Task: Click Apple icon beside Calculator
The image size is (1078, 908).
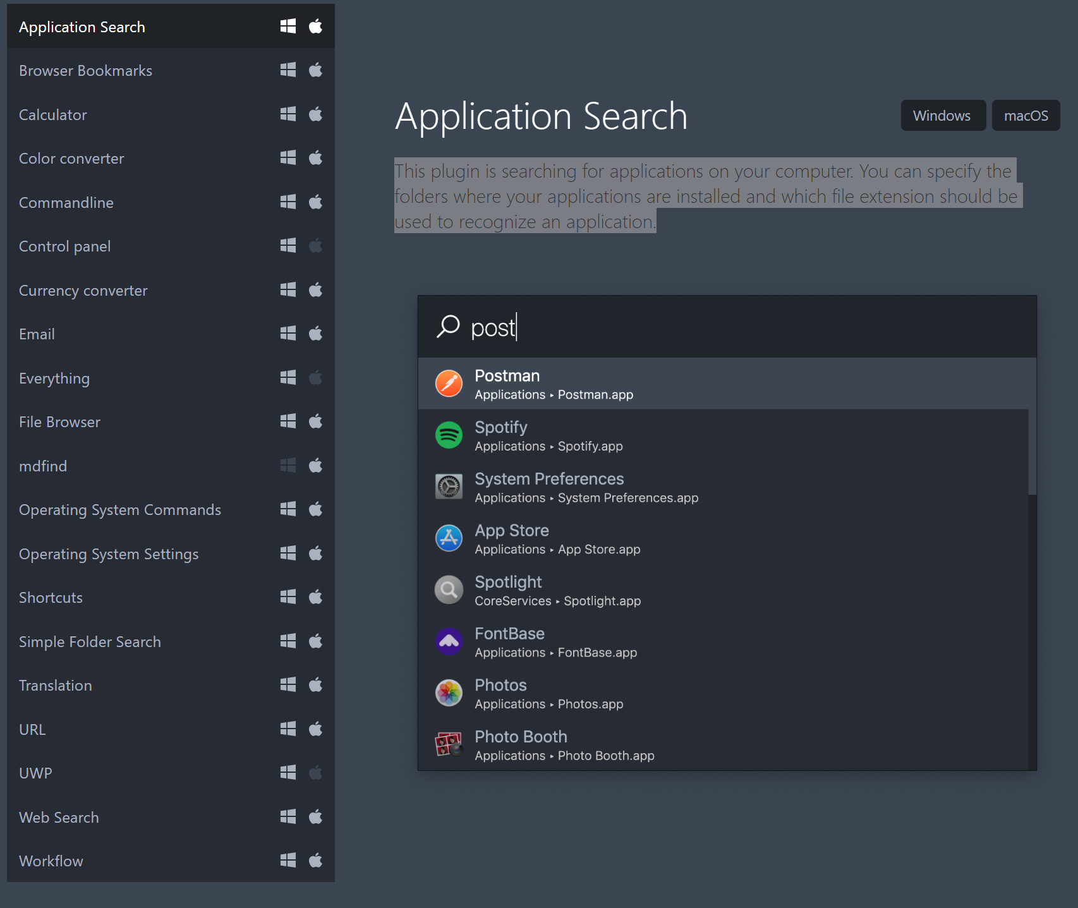Action: 315,114
